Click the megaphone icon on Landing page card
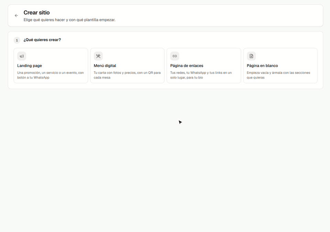 point(22,56)
